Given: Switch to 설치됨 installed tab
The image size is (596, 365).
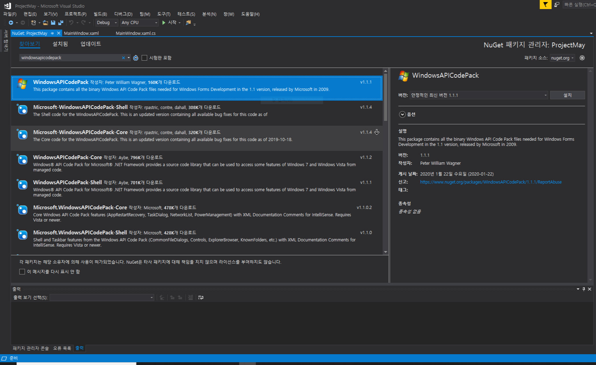Looking at the screenshot, I should [60, 44].
